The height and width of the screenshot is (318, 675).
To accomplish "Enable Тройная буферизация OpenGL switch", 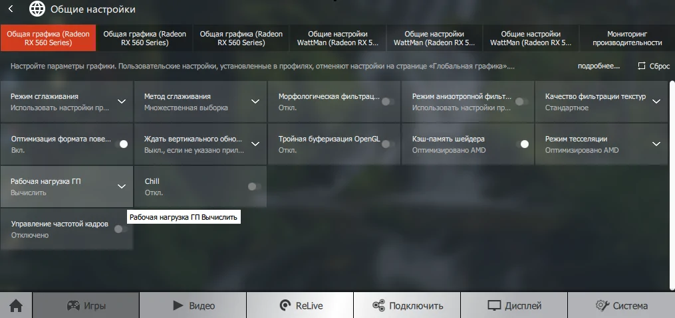I will pyautogui.click(x=388, y=144).
